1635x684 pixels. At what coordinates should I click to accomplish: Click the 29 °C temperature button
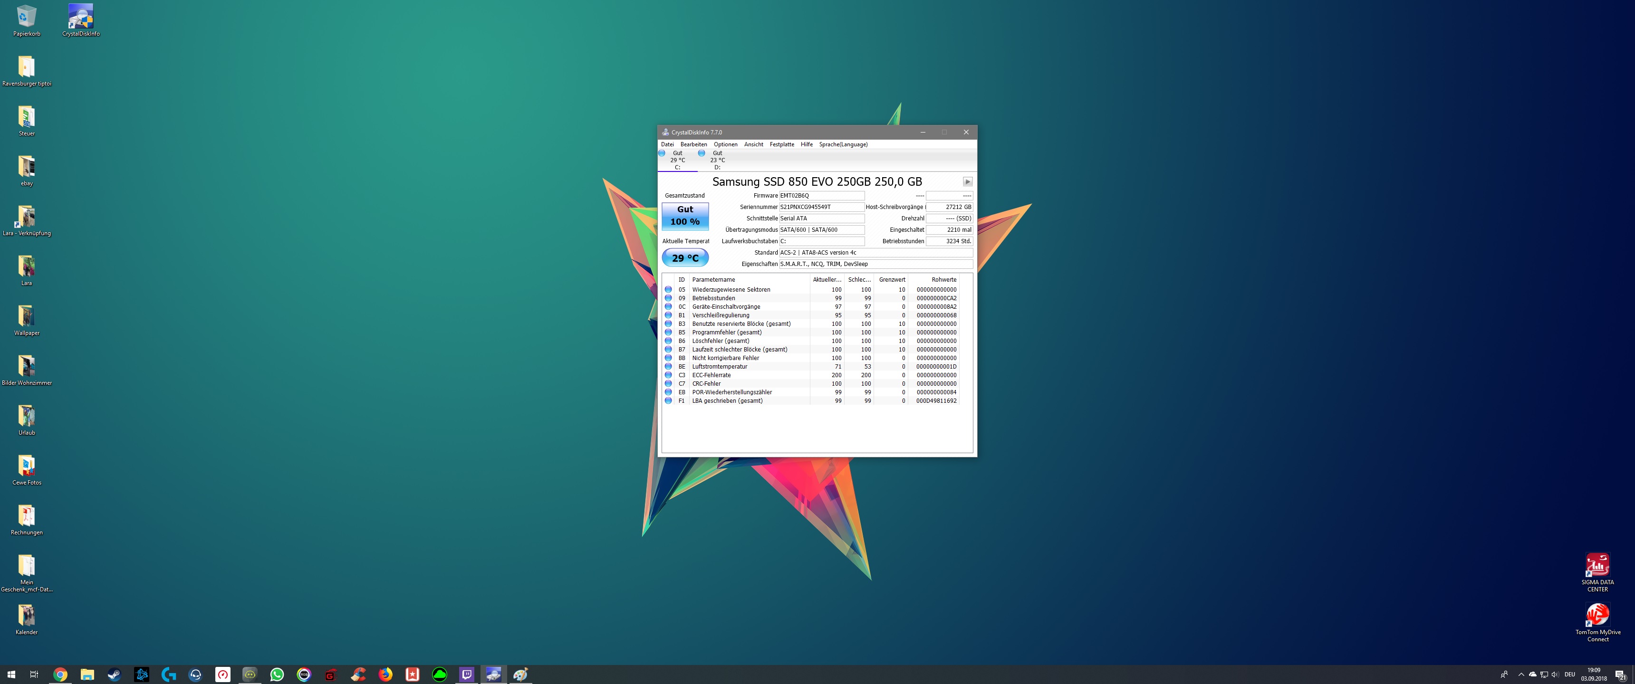point(685,257)
